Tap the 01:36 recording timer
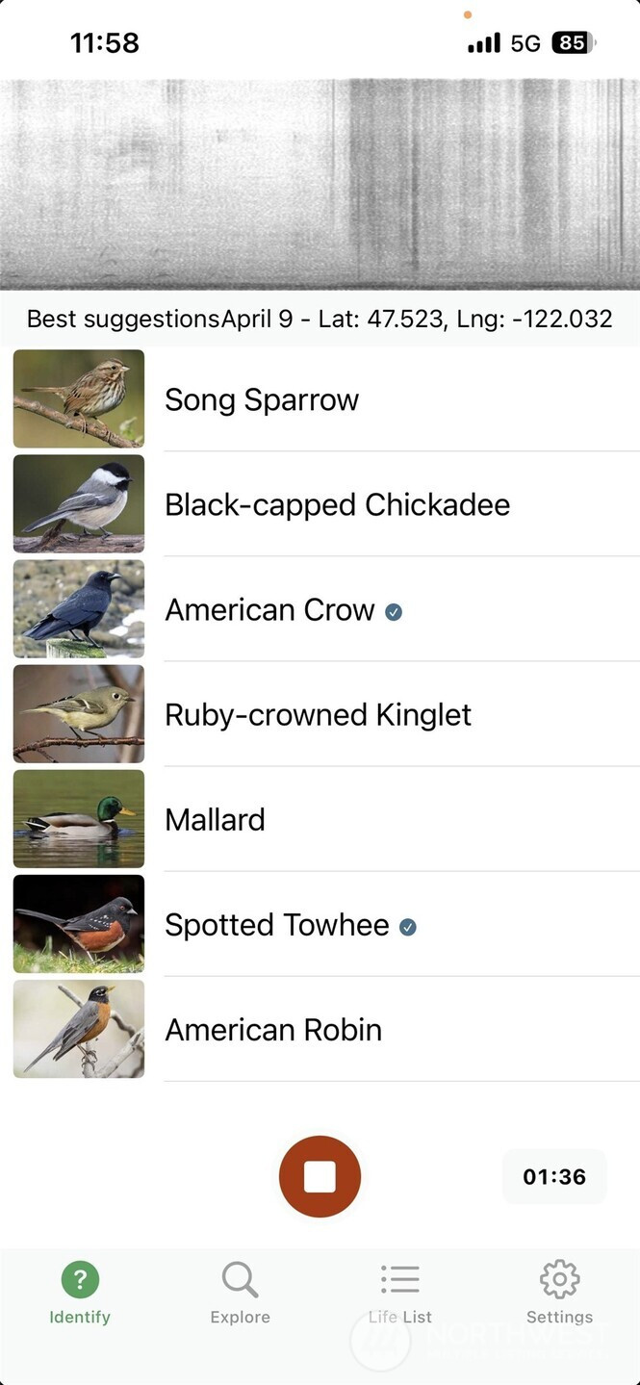Image resolution: width=640 pixels, height=1385 pixels. point(554,1176)
